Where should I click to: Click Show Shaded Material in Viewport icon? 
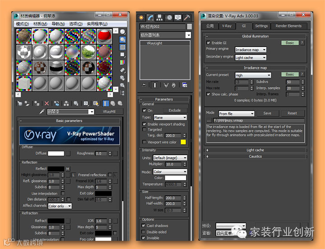click(x=96, y=103)
